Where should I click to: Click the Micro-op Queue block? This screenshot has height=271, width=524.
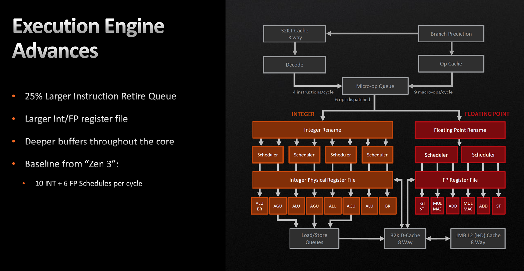375,86
